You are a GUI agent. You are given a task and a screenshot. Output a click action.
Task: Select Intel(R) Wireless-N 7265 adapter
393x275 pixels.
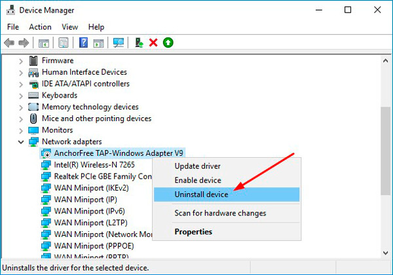pos(90,164)
